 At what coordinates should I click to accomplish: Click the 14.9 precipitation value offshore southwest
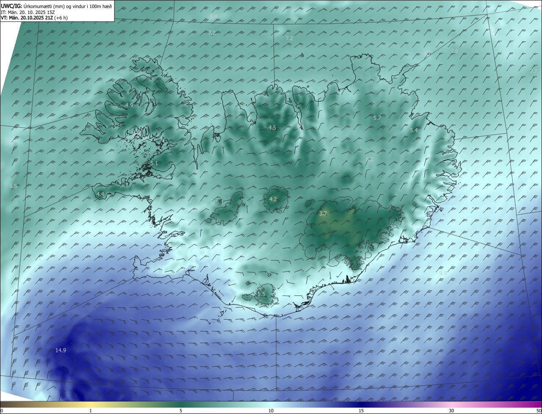coord(61,350)
